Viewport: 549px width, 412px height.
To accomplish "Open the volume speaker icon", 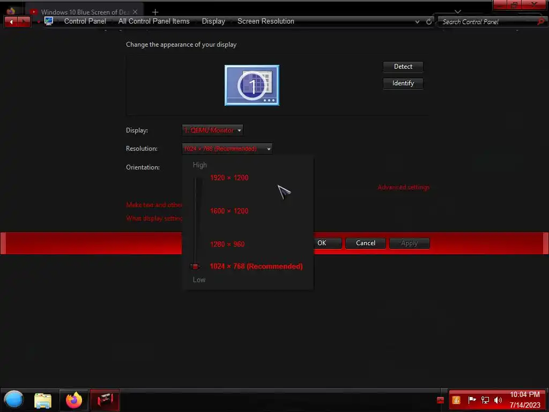I will (x=498, y=400).
